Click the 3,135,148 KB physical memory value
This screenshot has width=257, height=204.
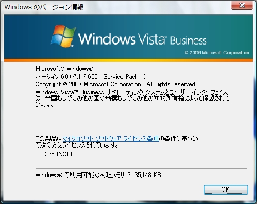pyautogui.click(x=144, y=175)
